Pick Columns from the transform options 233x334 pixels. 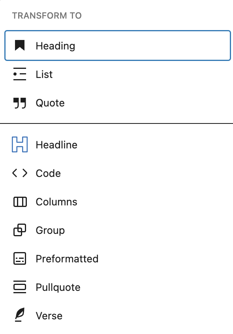click(x=56, y=201)
